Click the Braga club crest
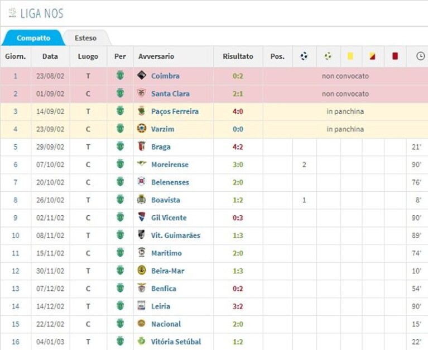Viewport: 428px width, 350px height. [141, 146]
